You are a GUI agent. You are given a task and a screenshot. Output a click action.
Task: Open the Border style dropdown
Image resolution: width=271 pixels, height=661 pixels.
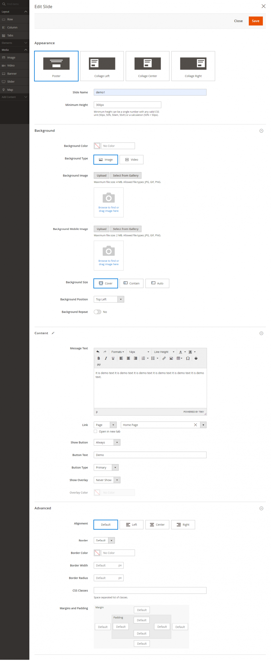[104, 540]
